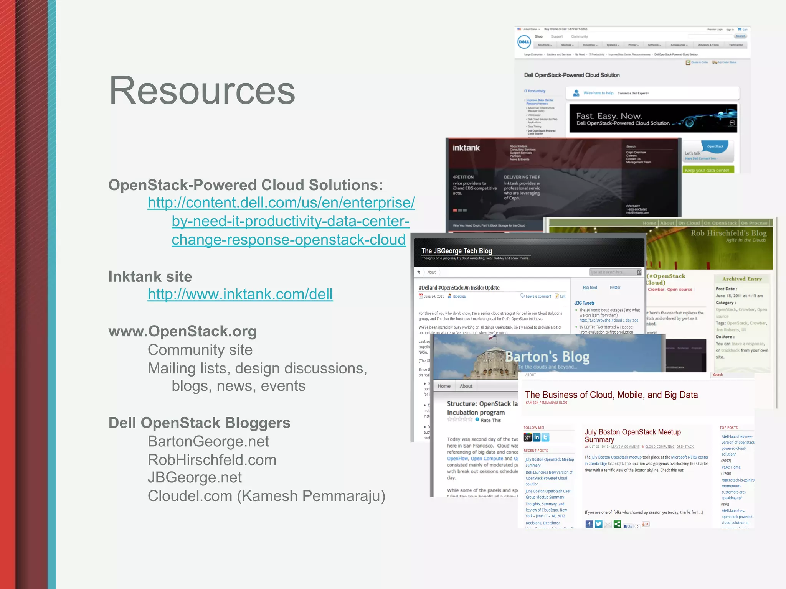Click Ceph Overview on inktank site
The image size is (786, 589).
click(636, 153)
